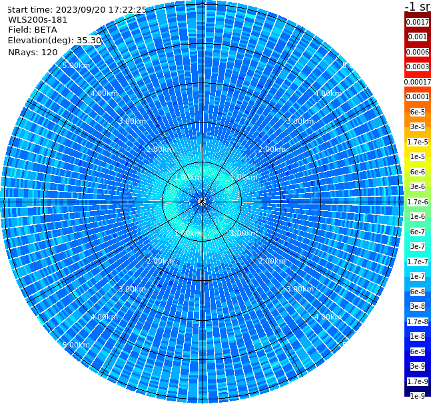The width and height of the screenshot is (431, 404).
Task: Pick the 1.7e-9 colorbar label
Action: tap(418, 381)
